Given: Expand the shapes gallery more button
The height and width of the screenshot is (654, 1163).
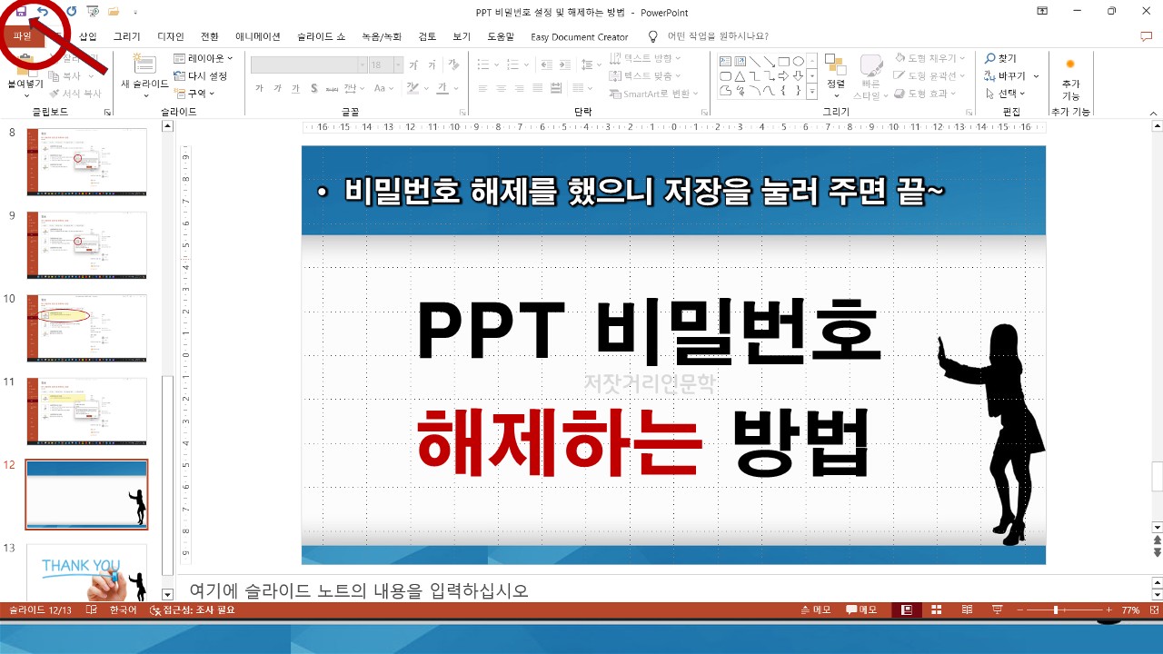Looking at the screenshot, I should (x=812, y=90).
